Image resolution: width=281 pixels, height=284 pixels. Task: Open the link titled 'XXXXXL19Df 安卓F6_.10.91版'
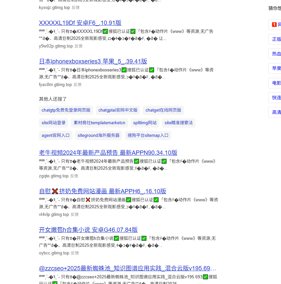[x=79, y=23]
